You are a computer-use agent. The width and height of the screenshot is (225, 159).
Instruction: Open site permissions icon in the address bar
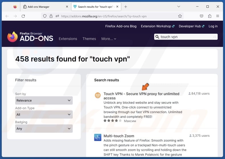[57, 16]
